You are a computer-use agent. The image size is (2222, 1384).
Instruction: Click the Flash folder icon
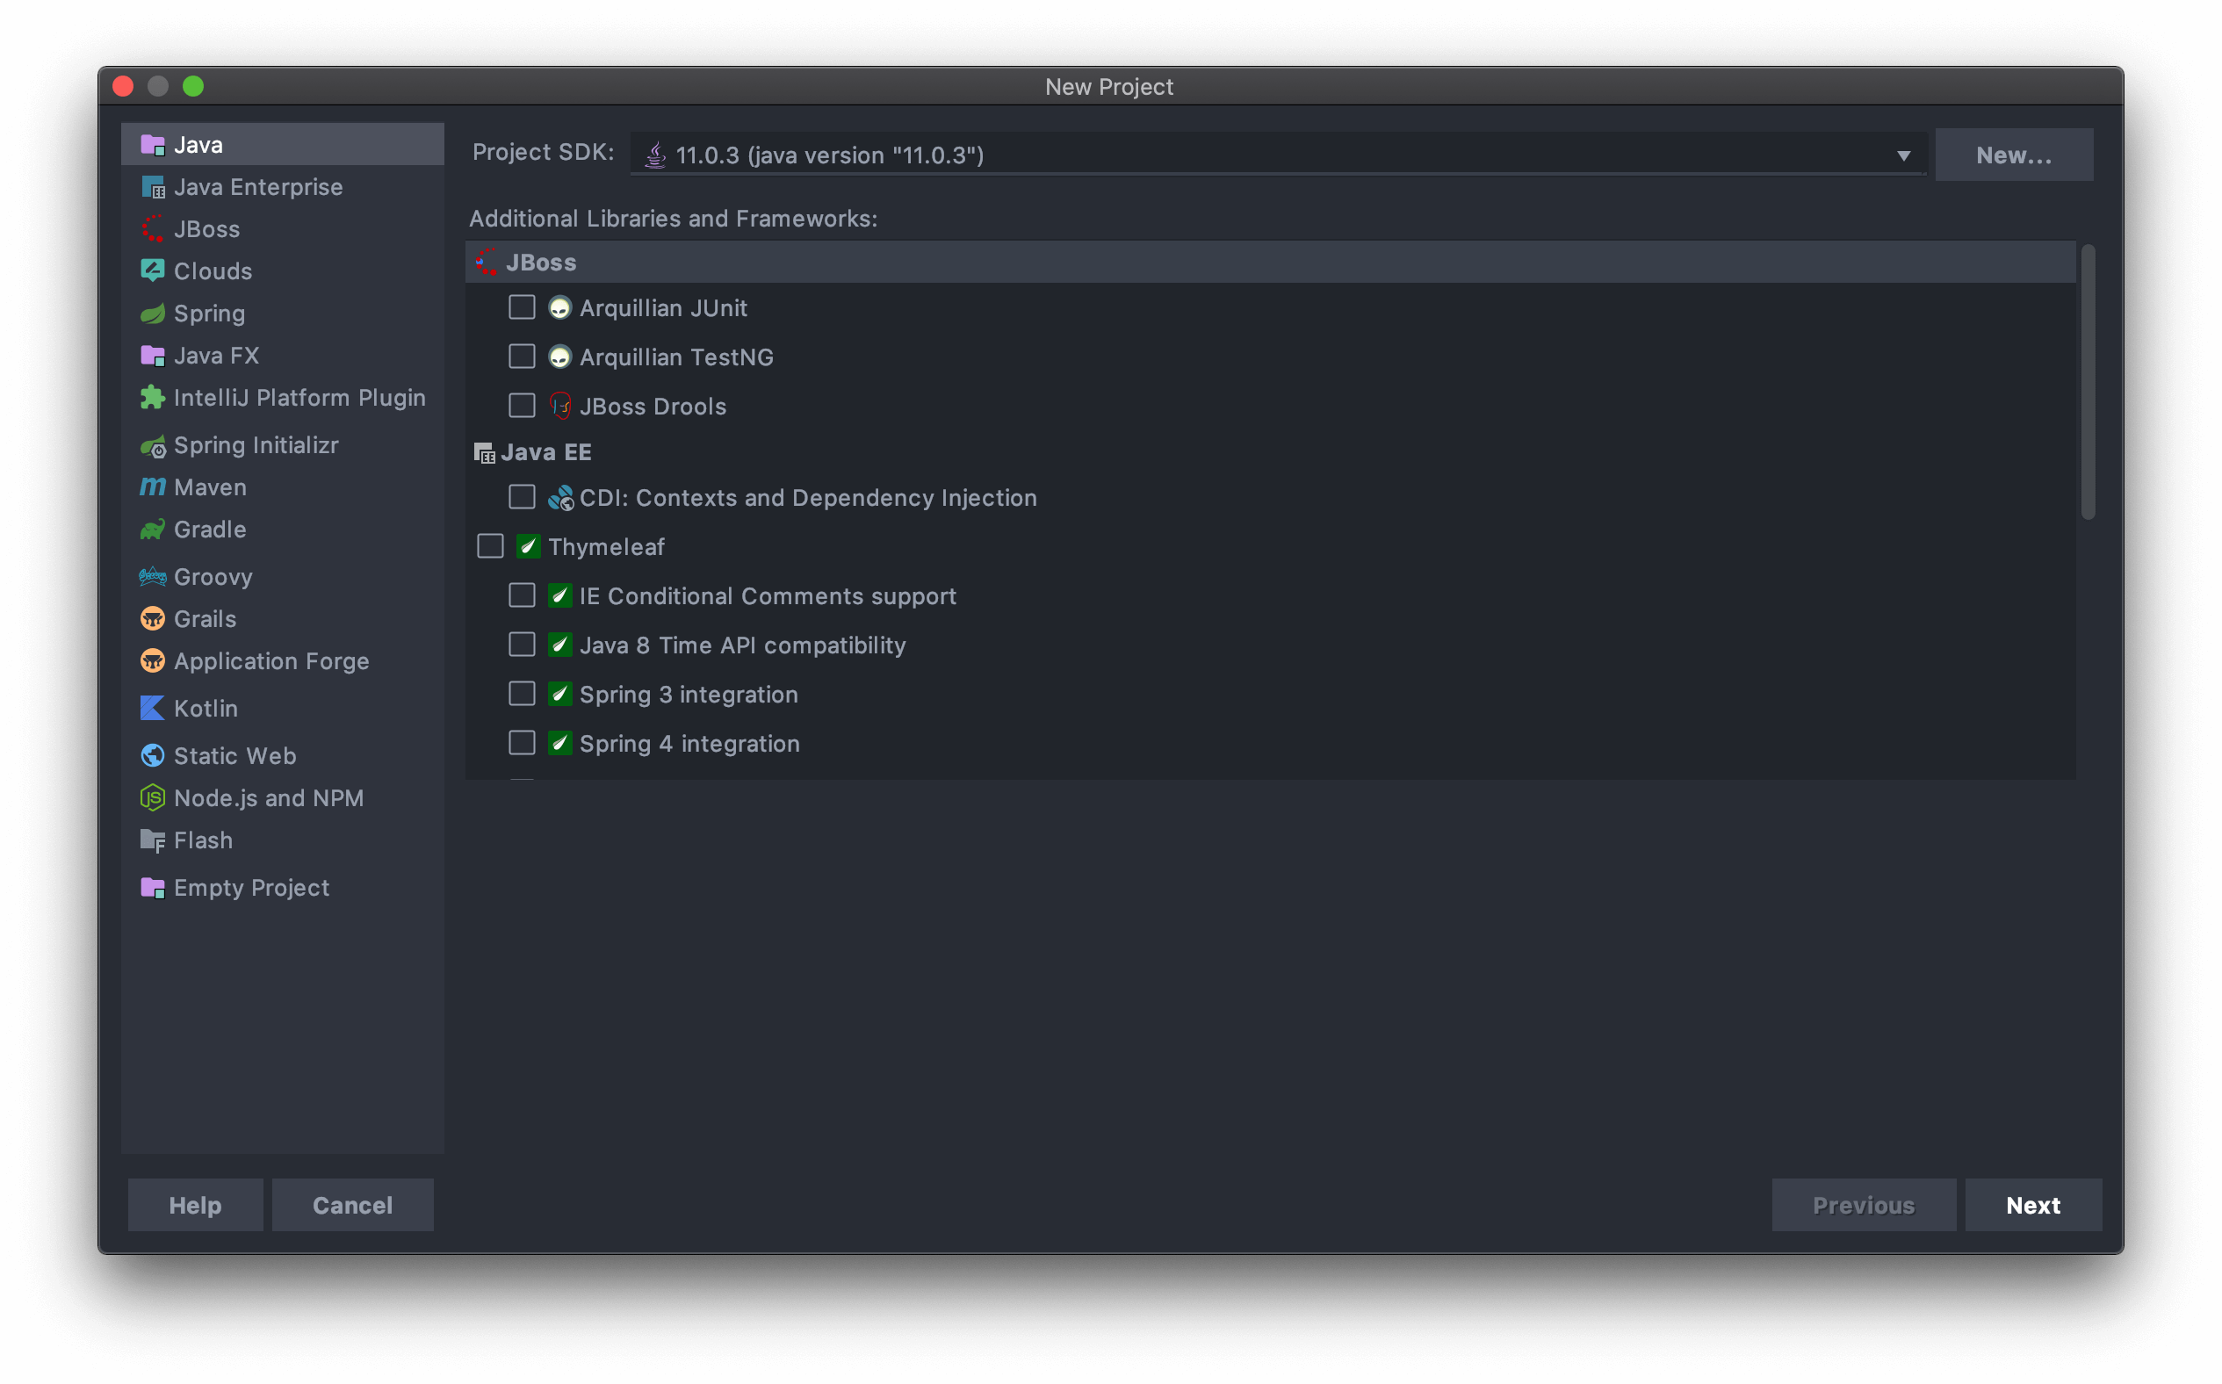pos(152,840)
